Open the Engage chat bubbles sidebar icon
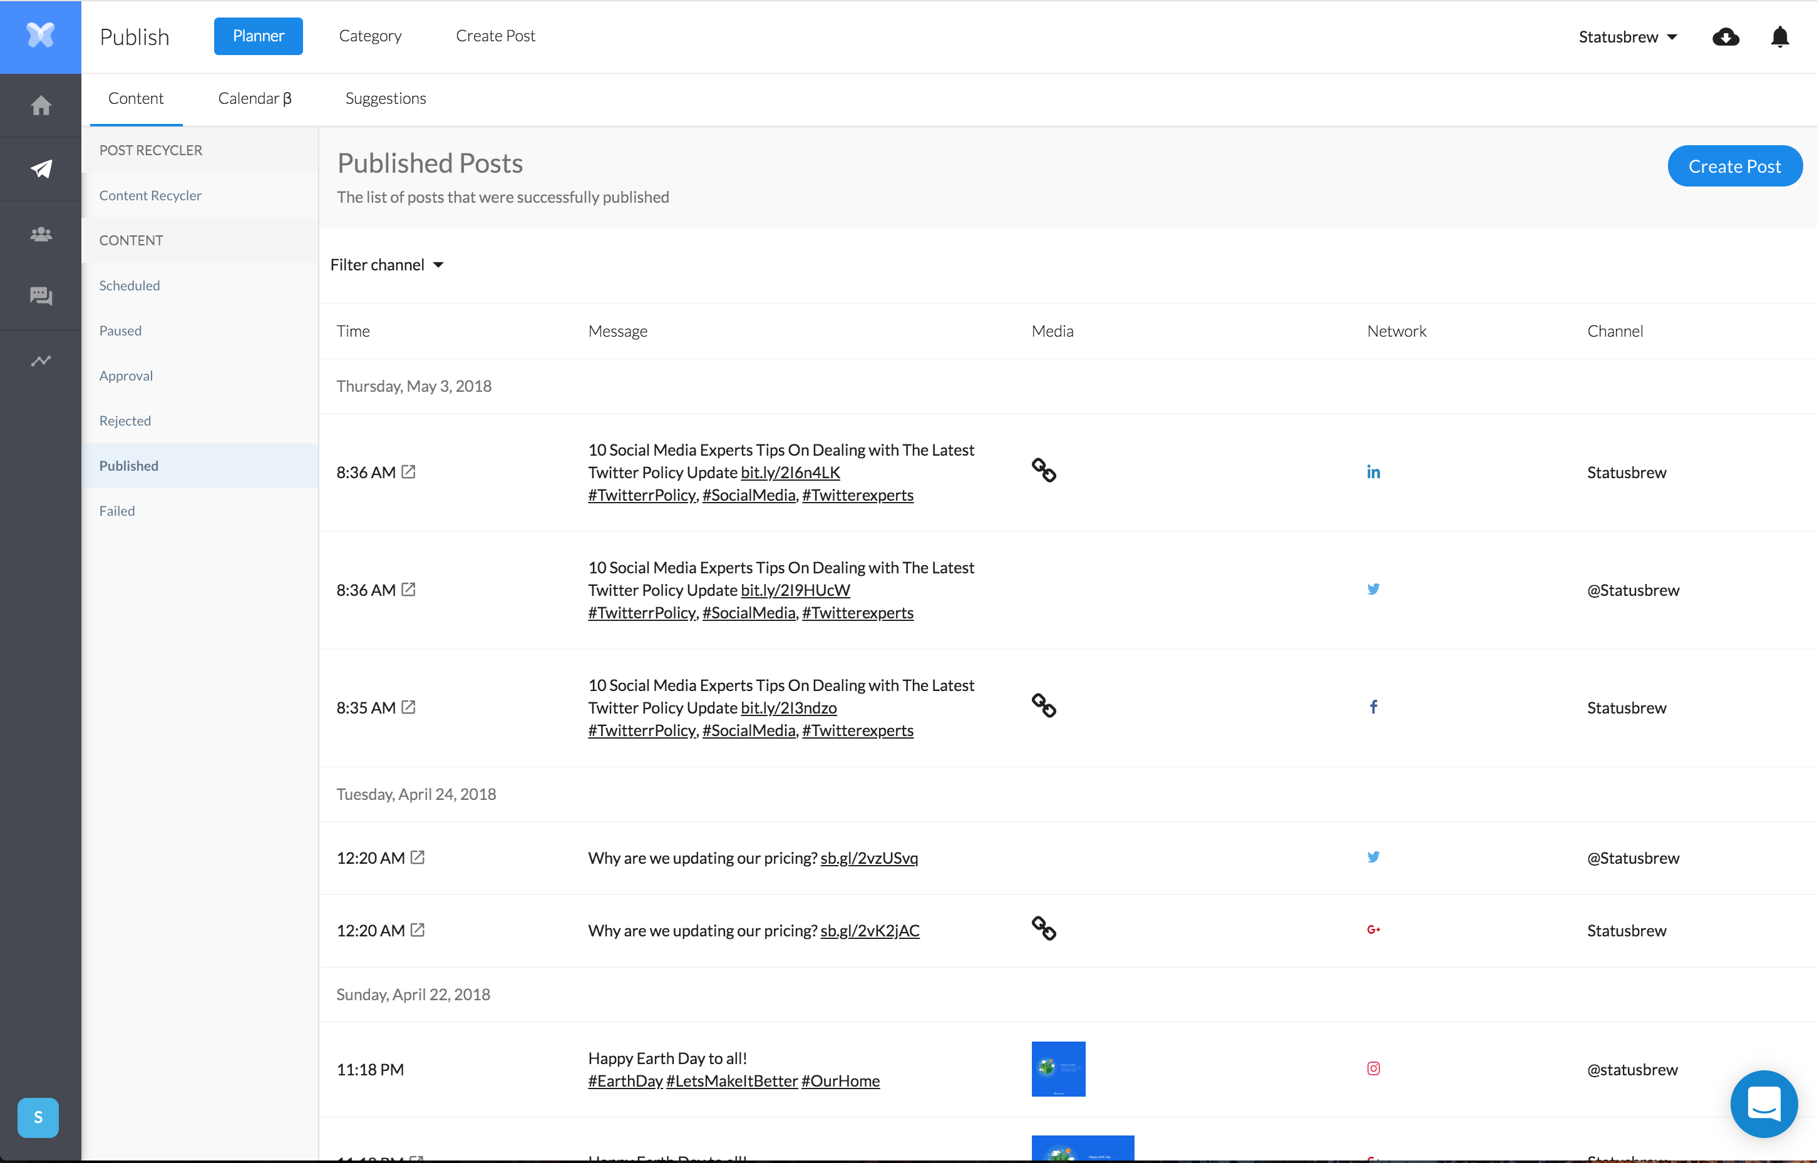The height and width of the screenshot is (1163, 1817). 41,296
